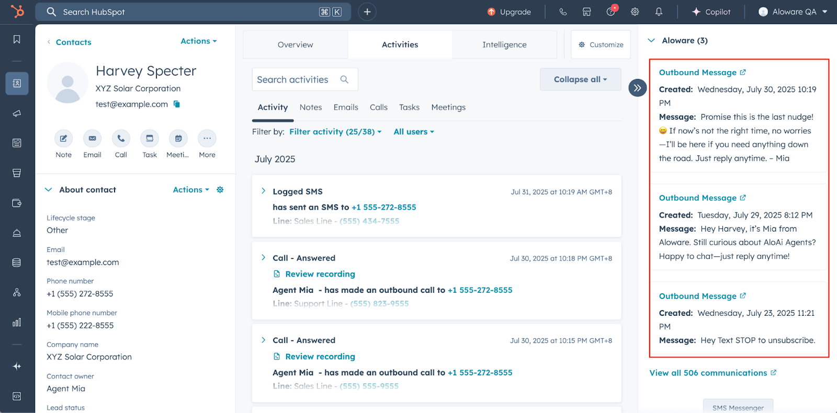837x413 pixels.
Task: Open the HubSpot sprocket logo home
Action: point(17,11)
